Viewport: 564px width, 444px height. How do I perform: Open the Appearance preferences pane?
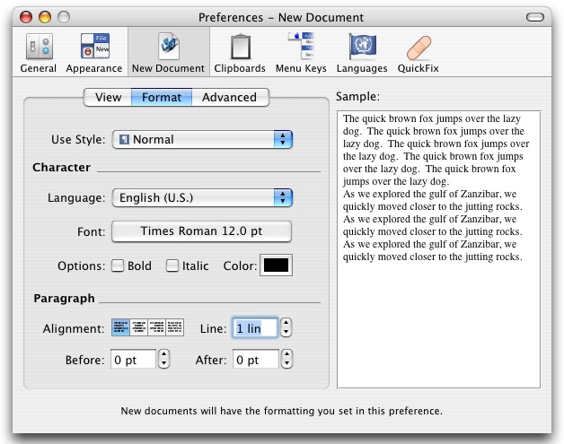(x=93, y=53)
